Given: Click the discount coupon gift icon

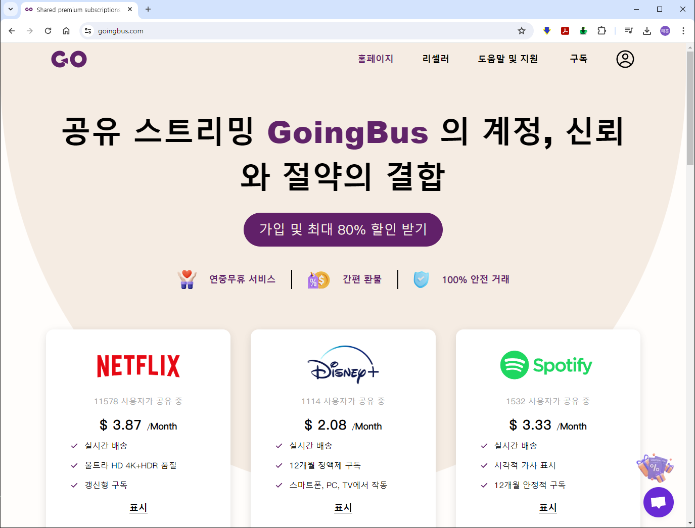Looking at the screenshot, I should pos(655,467).
